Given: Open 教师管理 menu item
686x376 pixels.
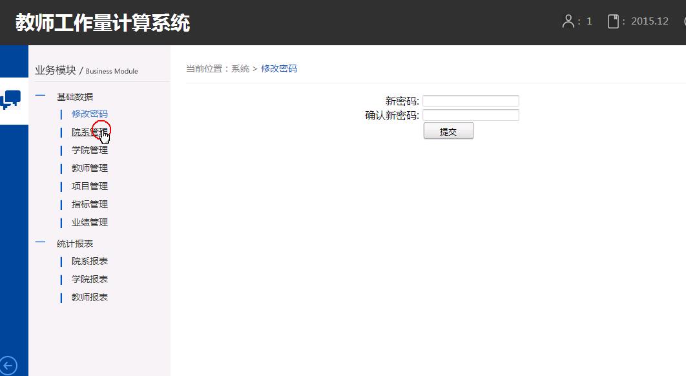Looking at the screenshot, I should pos(90,168).
